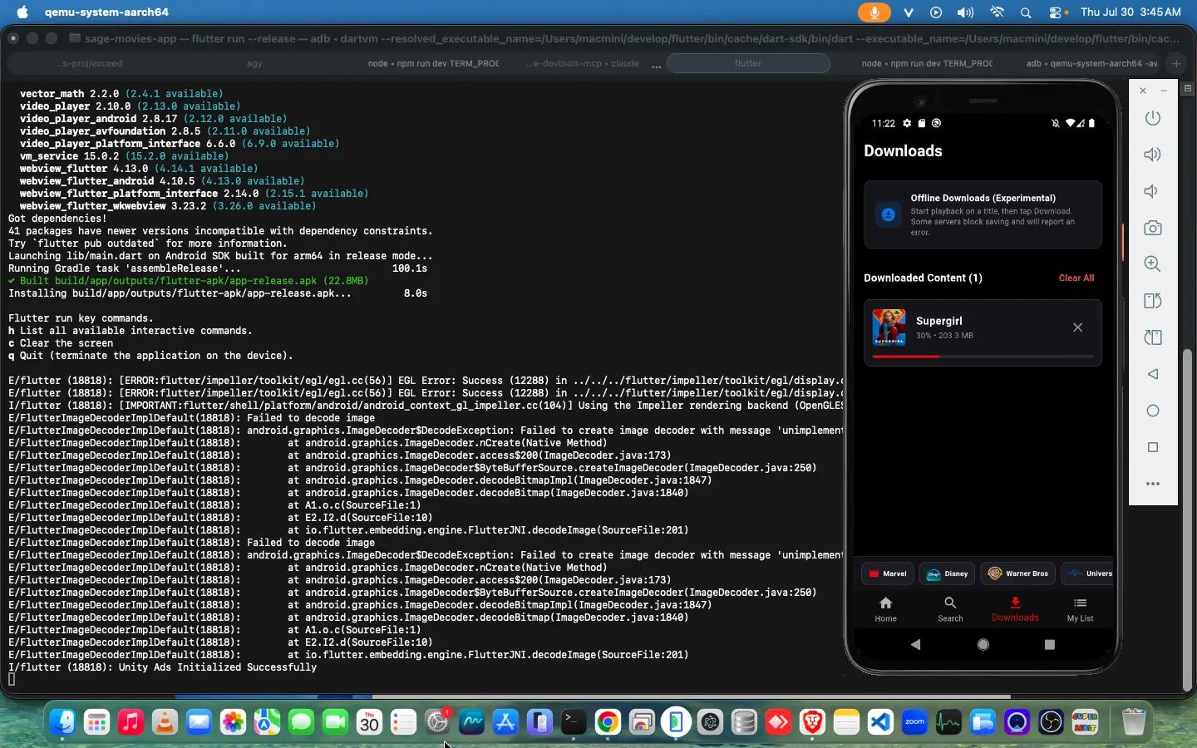
Task: Open the Trash in the Dock
Action: (x=1134, y=722)
